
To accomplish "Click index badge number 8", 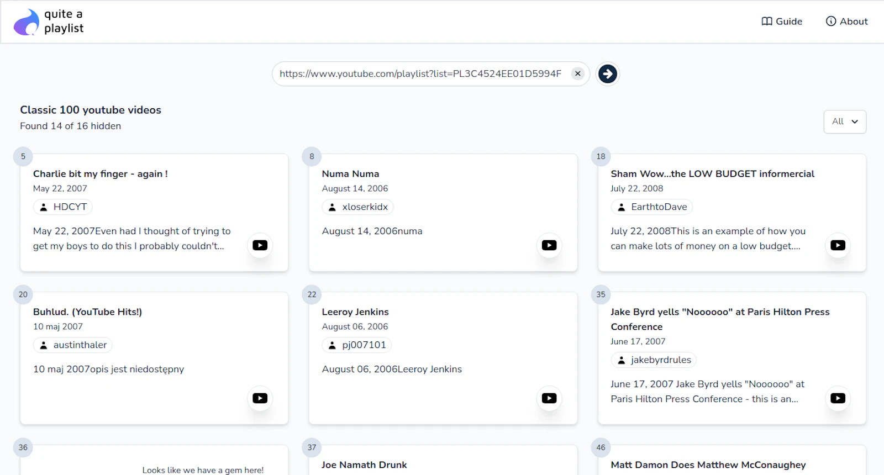I will (312, 156).
